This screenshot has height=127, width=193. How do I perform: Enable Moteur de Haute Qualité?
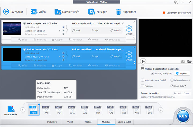coord(142,80)
